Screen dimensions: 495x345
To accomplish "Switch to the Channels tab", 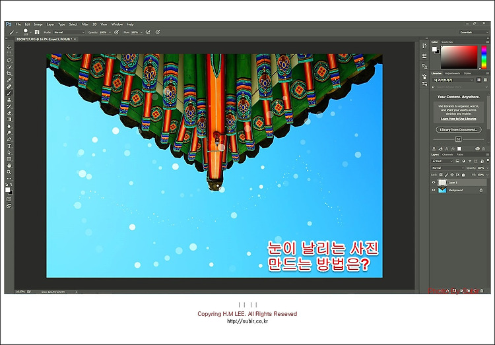I will (447, 154).
